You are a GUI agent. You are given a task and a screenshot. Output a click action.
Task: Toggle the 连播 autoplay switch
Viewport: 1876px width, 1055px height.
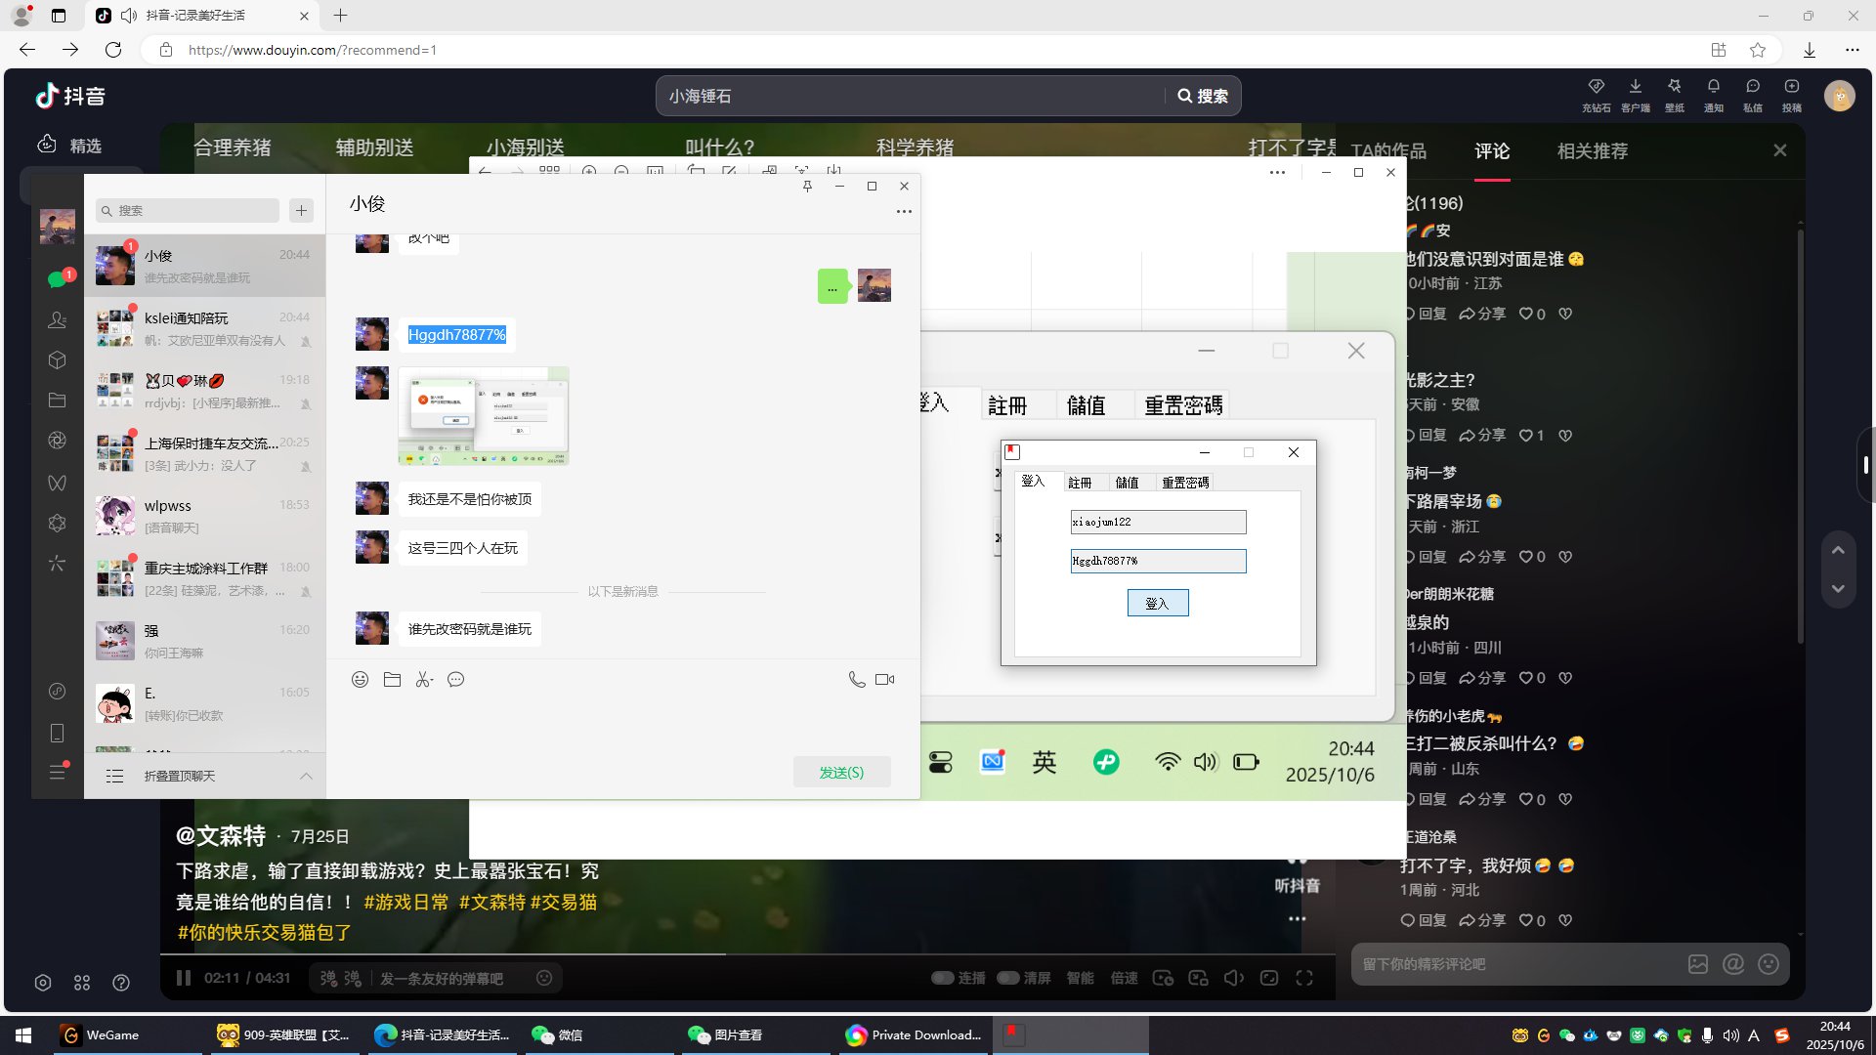pos(943,978)
